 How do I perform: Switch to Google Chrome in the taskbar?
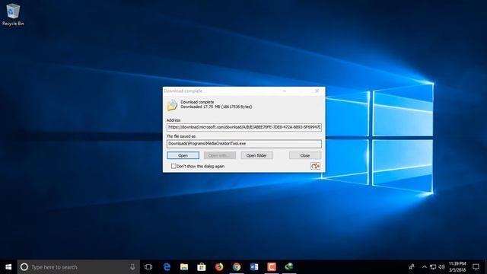pyautogui.click(x=237, y=267)
